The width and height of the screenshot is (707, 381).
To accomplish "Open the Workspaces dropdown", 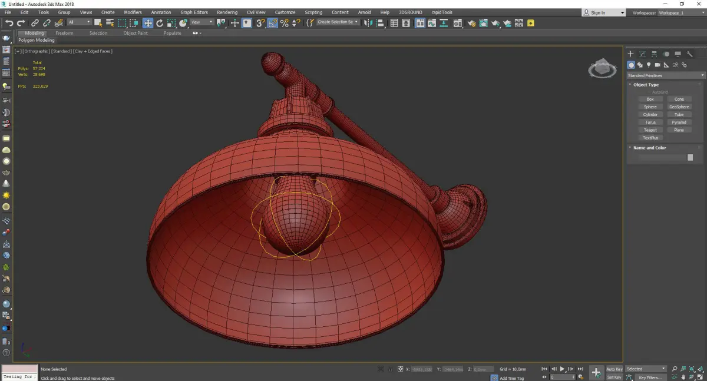I will [681, 12].
